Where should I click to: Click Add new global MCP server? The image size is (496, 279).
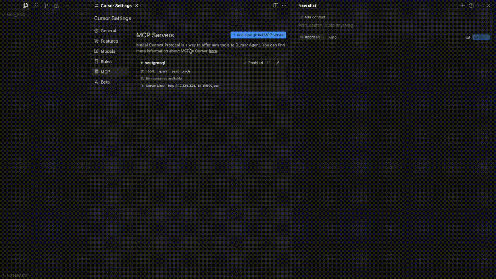(258, 35)
